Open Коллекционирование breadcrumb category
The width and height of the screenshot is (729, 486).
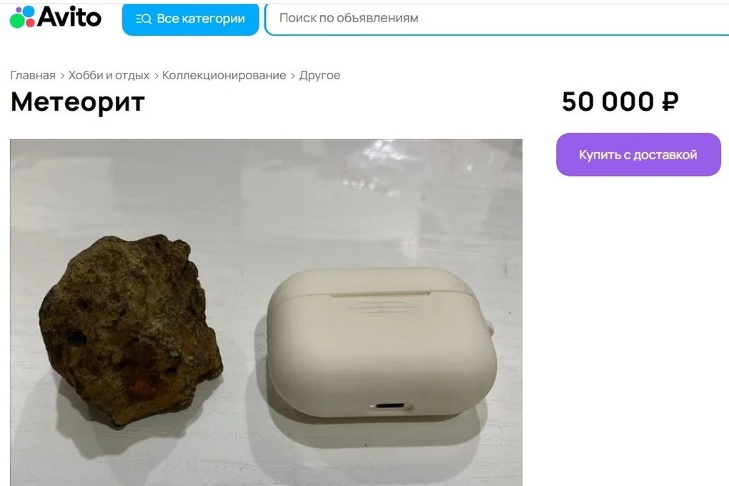(x=224, y=75)
